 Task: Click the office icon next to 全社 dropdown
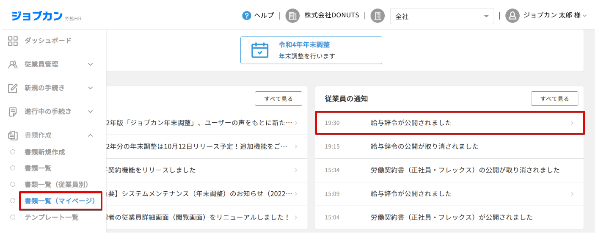378,16
